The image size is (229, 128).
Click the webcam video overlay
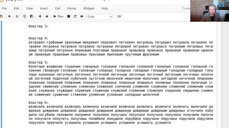pyautogui.click(x=210, y=11)
